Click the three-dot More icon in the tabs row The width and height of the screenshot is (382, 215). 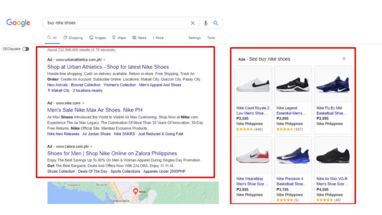[x=154, y=37]
